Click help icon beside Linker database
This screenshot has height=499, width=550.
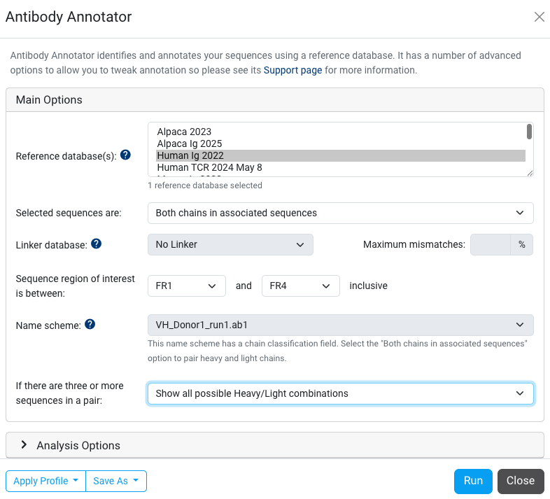97,244
